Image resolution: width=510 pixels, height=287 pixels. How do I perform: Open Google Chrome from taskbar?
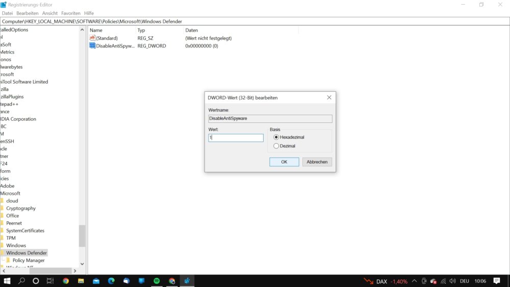point(66,281)
